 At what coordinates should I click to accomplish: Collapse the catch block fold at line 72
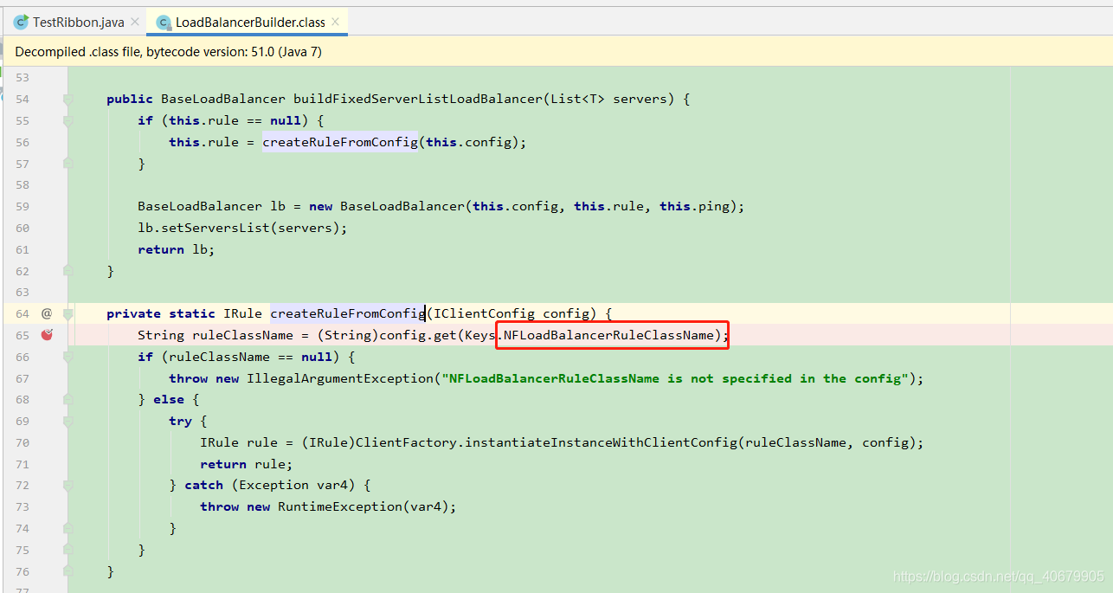click(68, 485)
